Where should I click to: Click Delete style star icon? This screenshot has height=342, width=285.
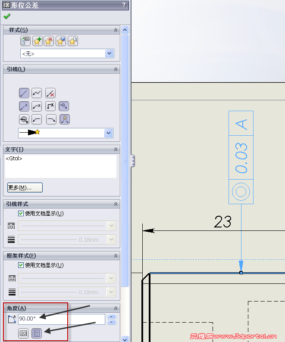[49, 41]
